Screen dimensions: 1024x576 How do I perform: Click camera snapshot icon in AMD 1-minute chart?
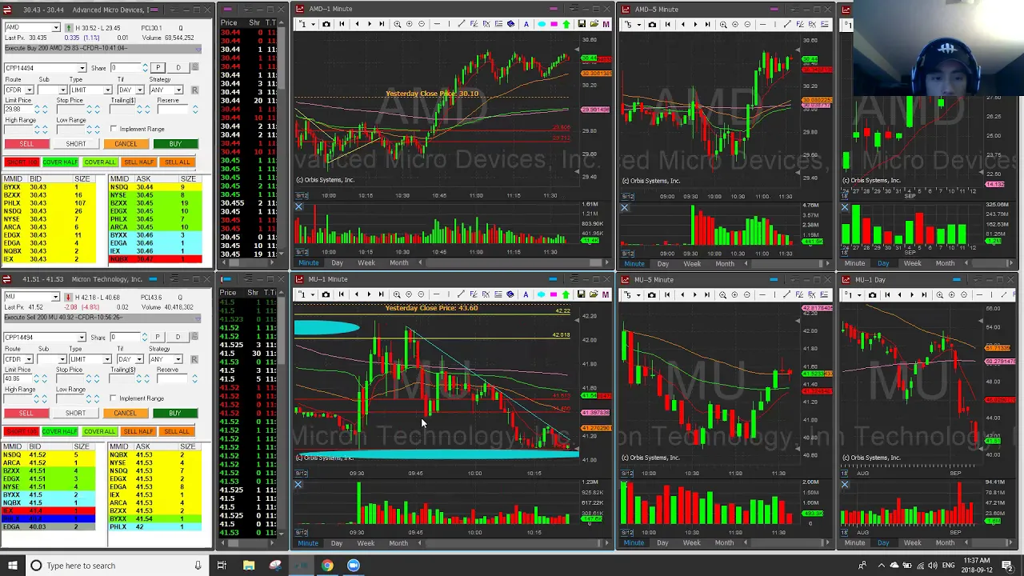326,24
